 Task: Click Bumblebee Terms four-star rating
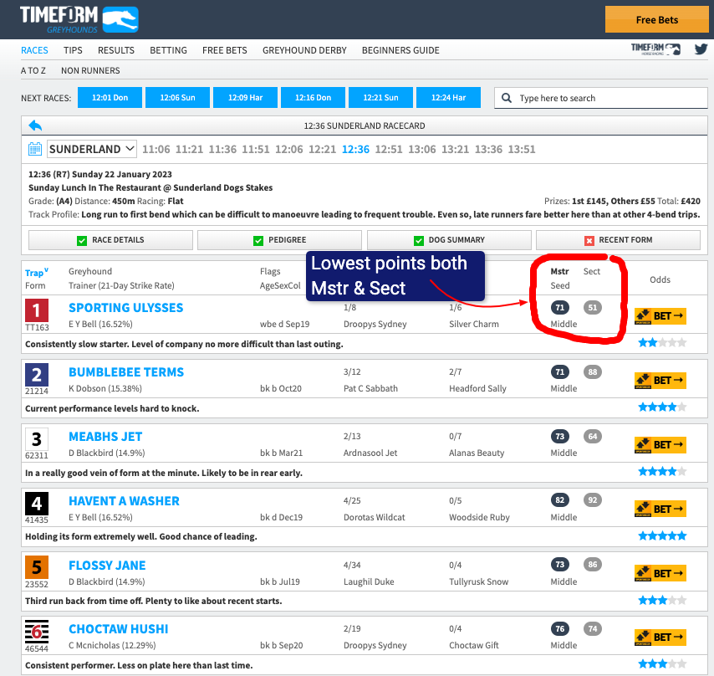tap(662, 407)
